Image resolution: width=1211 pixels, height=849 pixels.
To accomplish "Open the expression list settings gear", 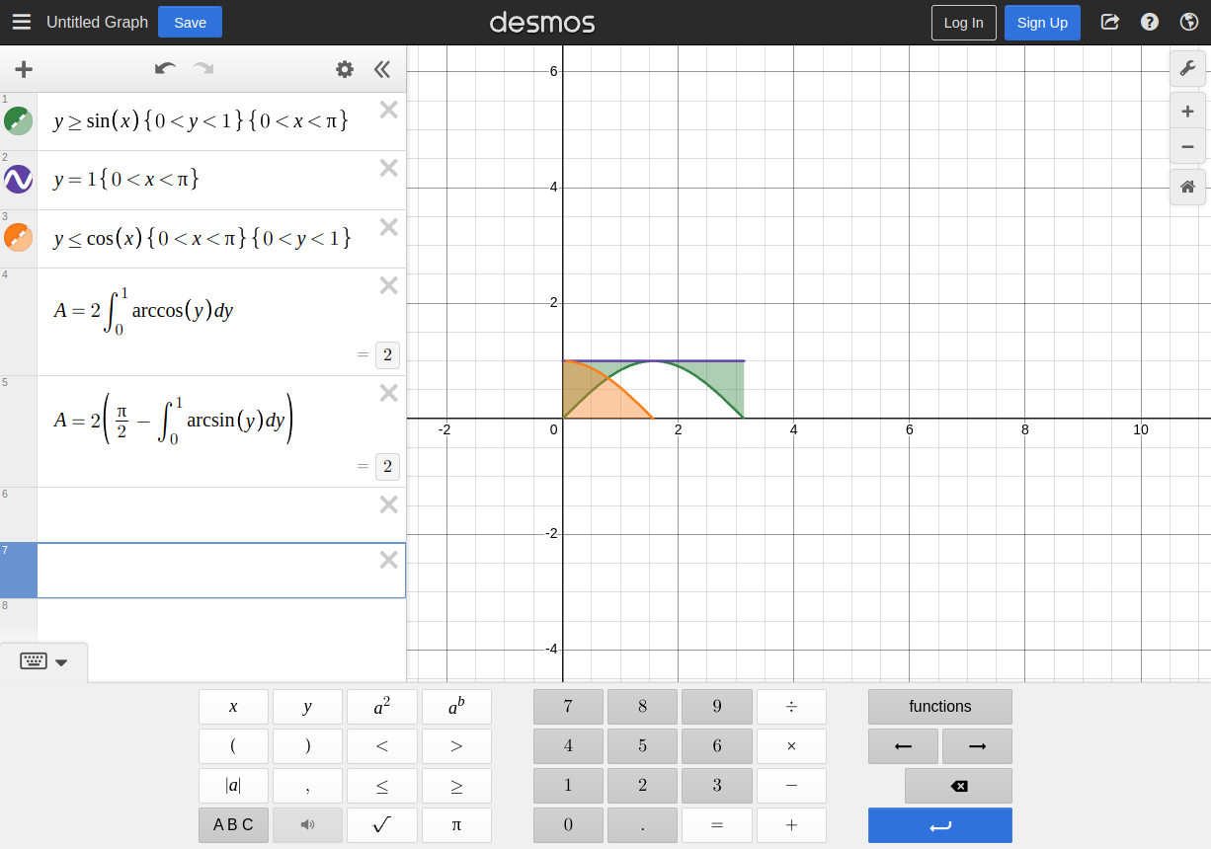I will pos(344,69).
